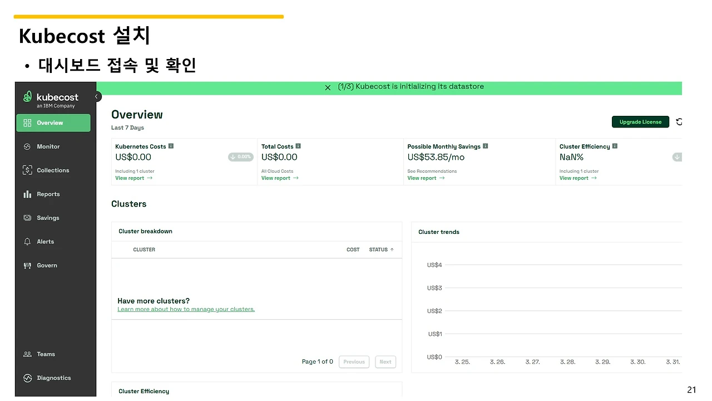
Task: Click the Kubernetes Costs US$0.00 value
Action: [133, 158]
